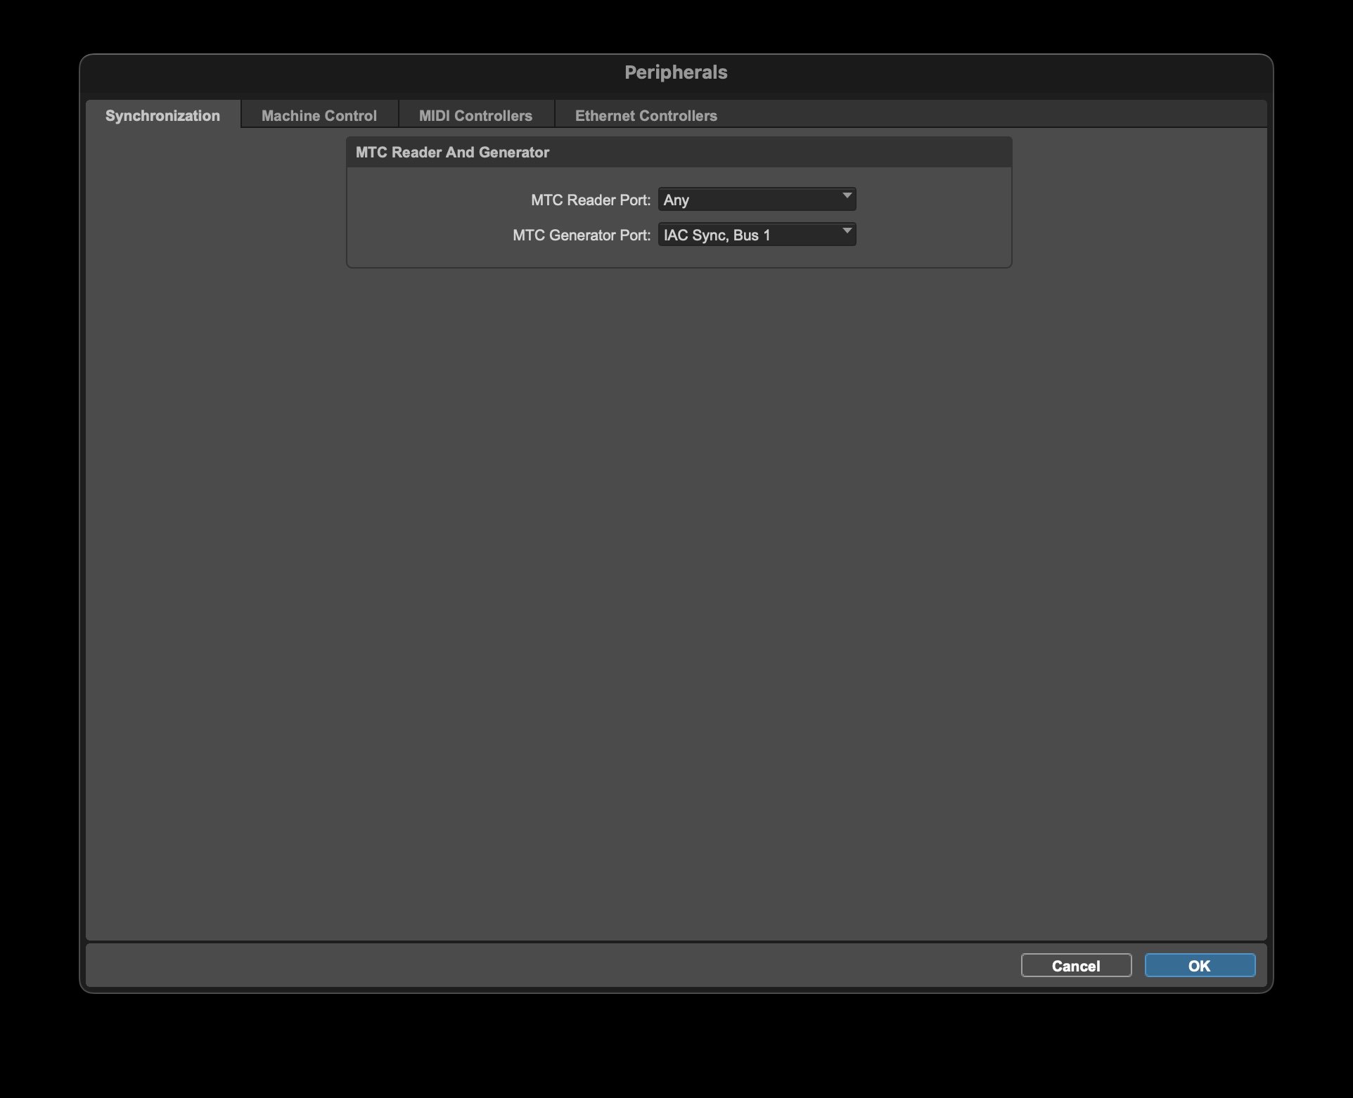Change the port currently set to Any
Image resolution: width=1353 pixels, height=1098 pixels.
tap(757, 199)
